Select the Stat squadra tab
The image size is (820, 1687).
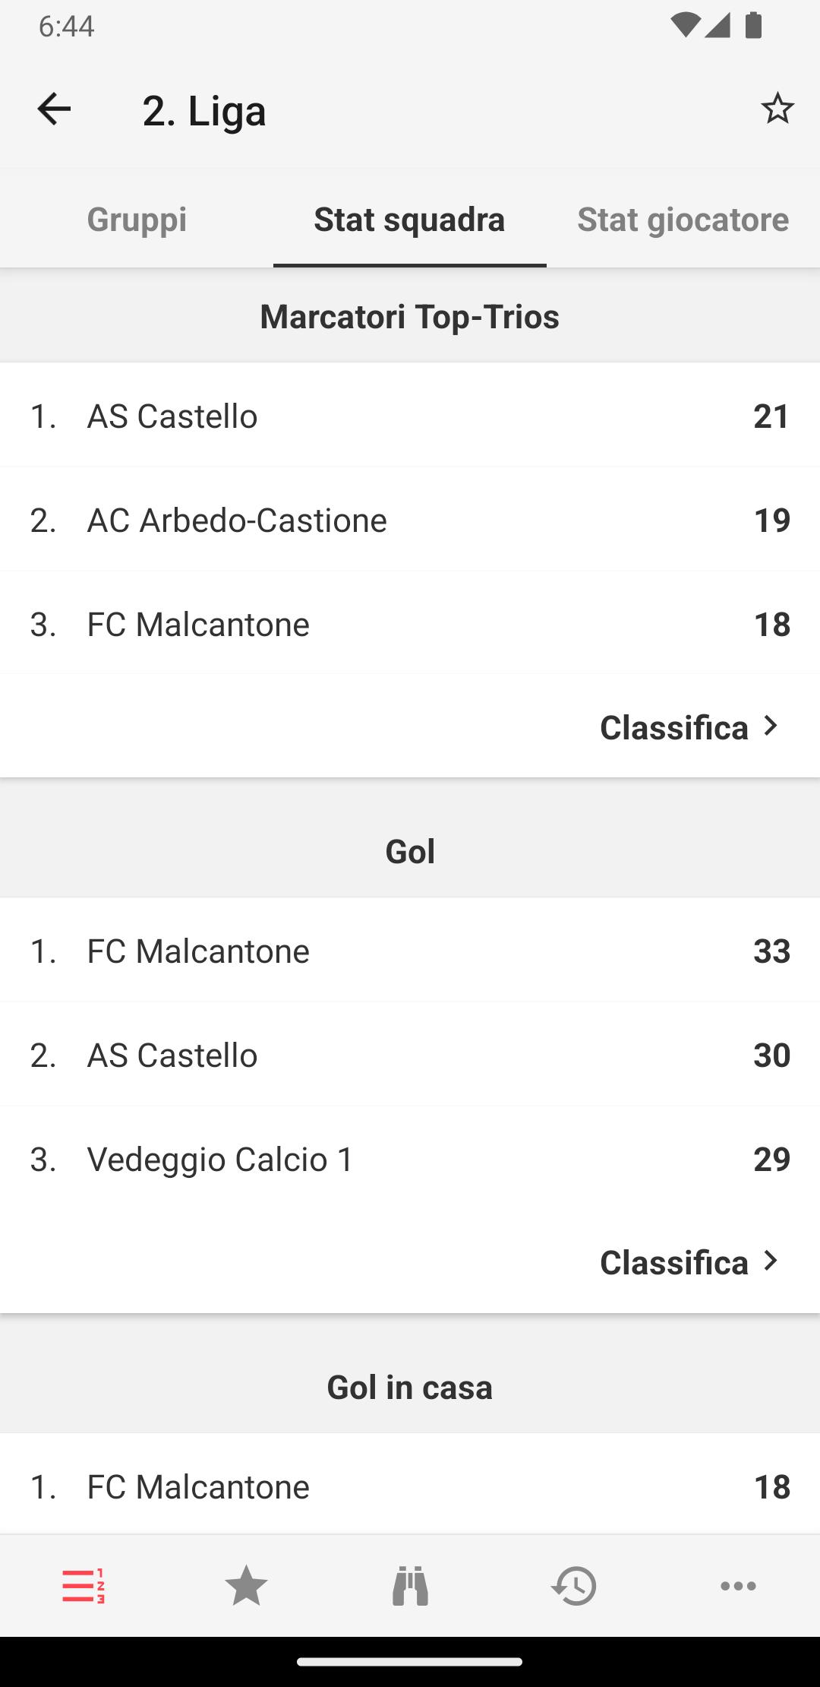pos(410,219)
